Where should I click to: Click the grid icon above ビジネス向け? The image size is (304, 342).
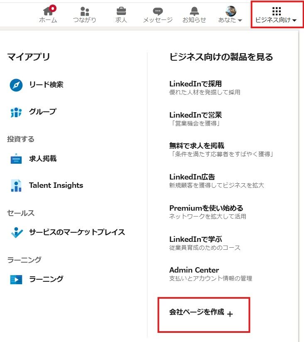(277, 11)
